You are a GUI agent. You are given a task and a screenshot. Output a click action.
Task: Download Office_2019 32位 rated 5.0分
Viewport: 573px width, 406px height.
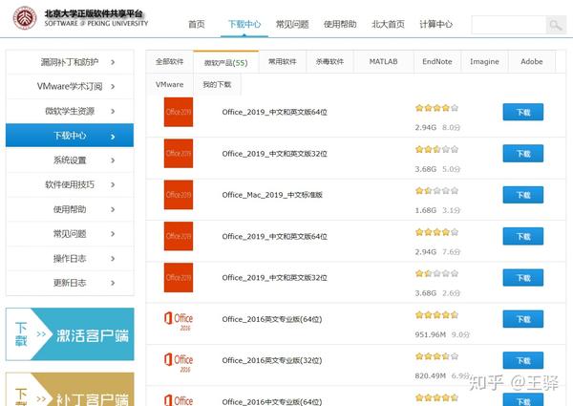pyautogui.click(x=523, y=154)
